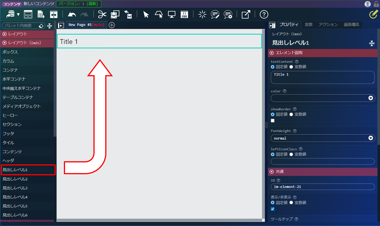Expand the レイアウト palette category
This screenshot has width=380, height=226.
click(27, 34)
